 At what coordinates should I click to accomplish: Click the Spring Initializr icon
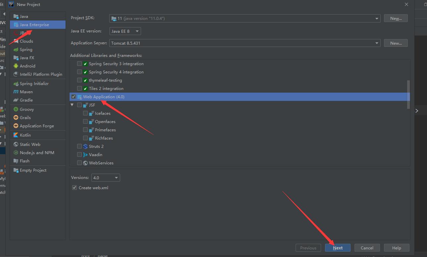[16, 84]
